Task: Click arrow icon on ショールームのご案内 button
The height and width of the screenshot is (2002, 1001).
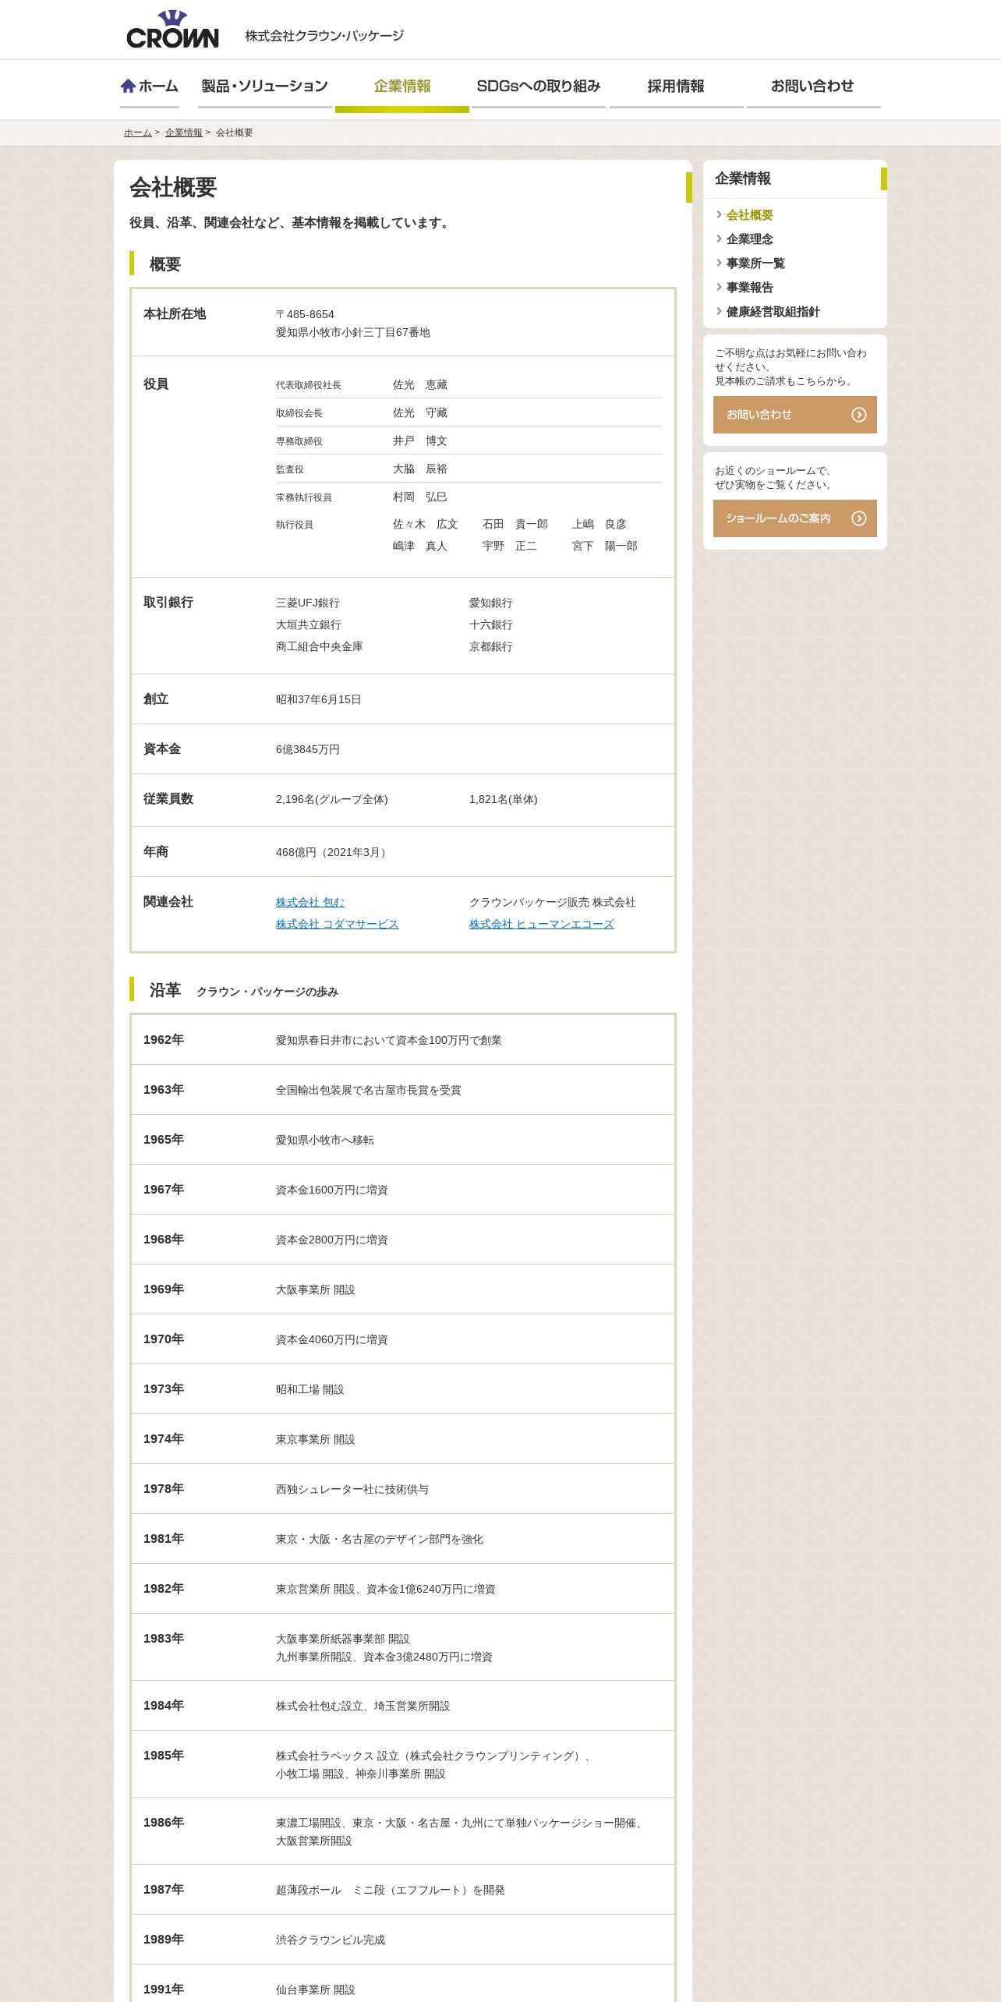Action: point(858,518)
